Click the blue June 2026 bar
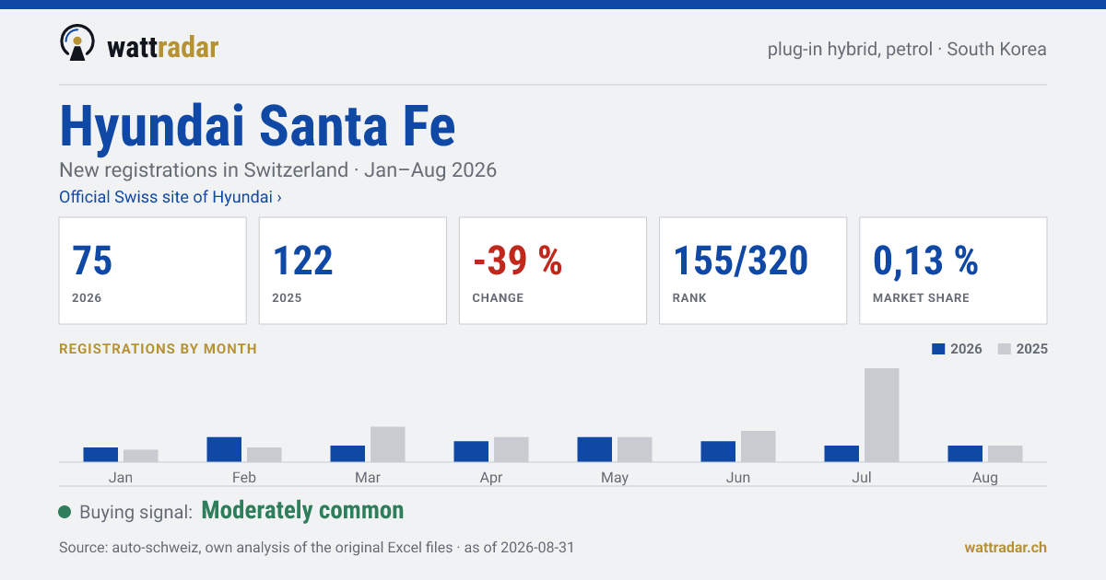 tap(718, 451)
